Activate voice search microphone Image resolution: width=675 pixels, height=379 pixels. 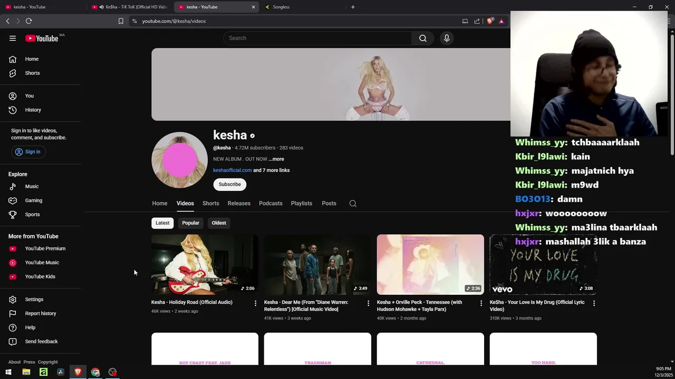pos(447,38)
